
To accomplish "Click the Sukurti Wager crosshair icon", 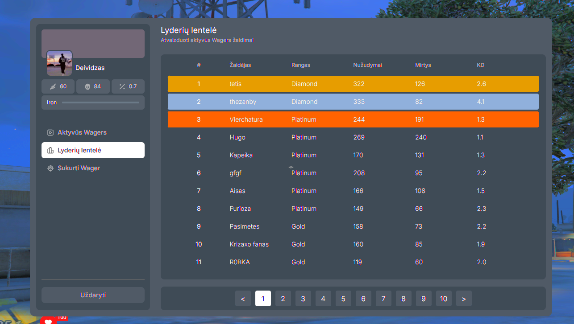I will click(50, 168).
